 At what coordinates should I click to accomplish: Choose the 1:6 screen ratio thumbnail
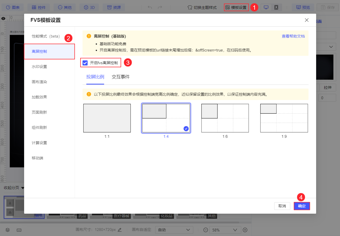tap(225, 118)
